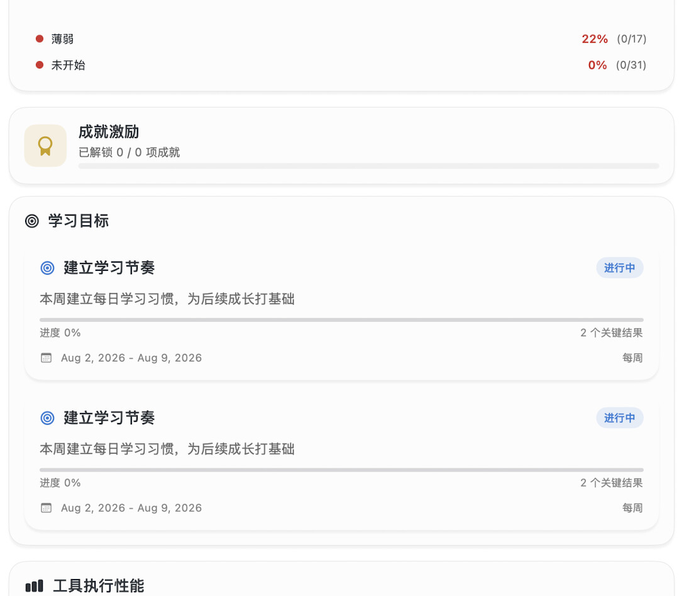
Task: Click the red dot beside 薄弱
Action: click(x=40, y=39)
